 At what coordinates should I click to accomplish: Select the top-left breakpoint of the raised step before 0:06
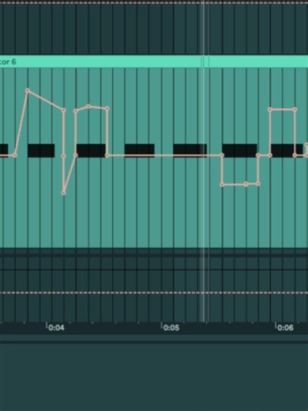[270, 109]
